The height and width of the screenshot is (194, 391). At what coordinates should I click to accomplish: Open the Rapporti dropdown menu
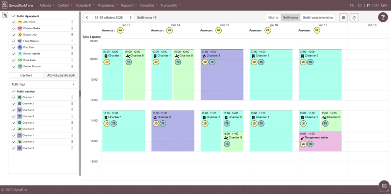[x=128, y=5]
